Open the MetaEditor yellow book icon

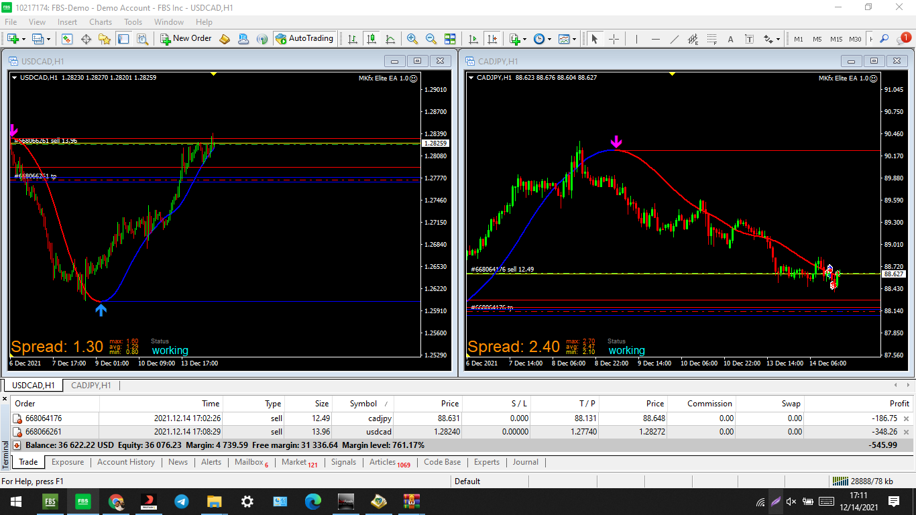click(225, 39)
